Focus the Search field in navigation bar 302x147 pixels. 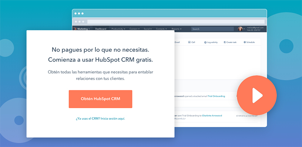coord(213,29)
